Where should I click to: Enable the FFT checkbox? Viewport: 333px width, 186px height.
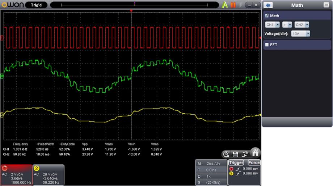pyautogui.click(x=267, y=45)
